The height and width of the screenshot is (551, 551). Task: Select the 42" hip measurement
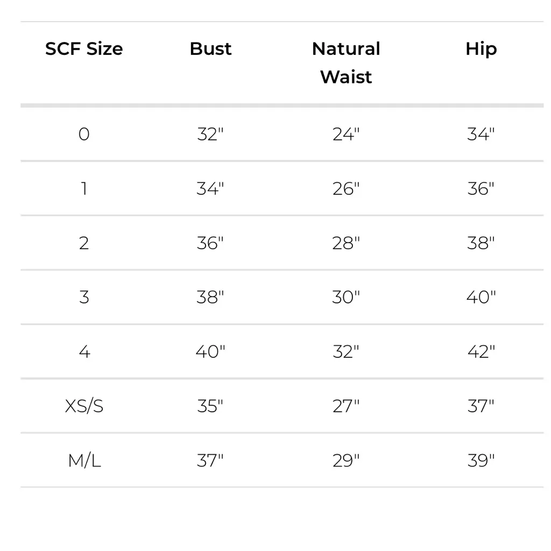pos(481,351)
